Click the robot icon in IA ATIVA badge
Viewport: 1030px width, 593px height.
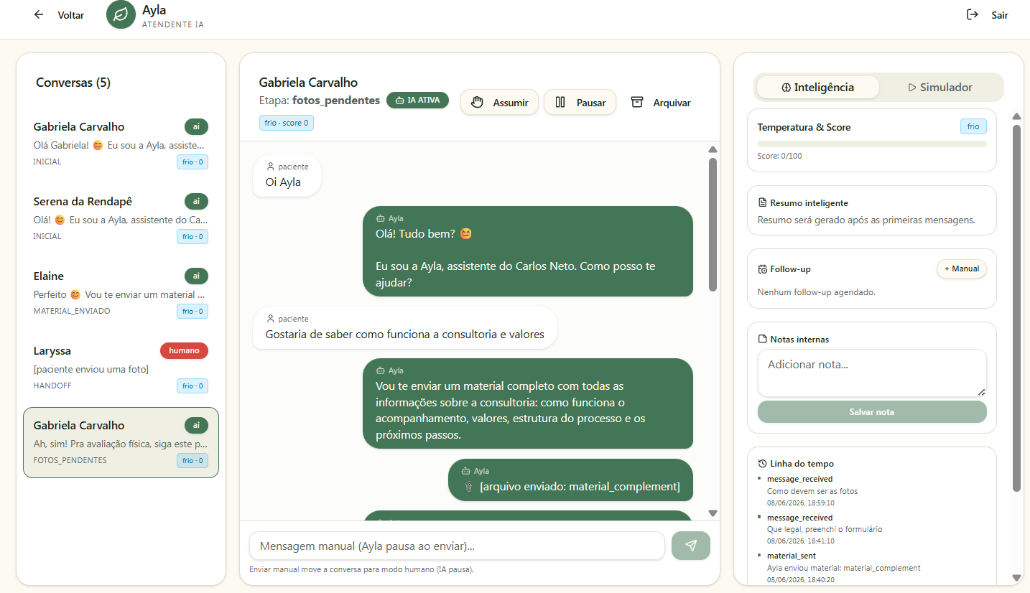[x=399, y=101]
